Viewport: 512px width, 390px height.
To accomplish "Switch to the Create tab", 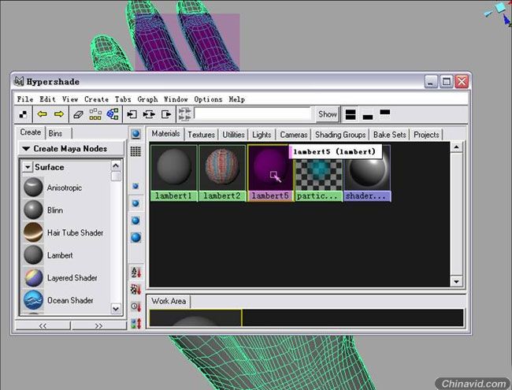I will tap(31, 132).
